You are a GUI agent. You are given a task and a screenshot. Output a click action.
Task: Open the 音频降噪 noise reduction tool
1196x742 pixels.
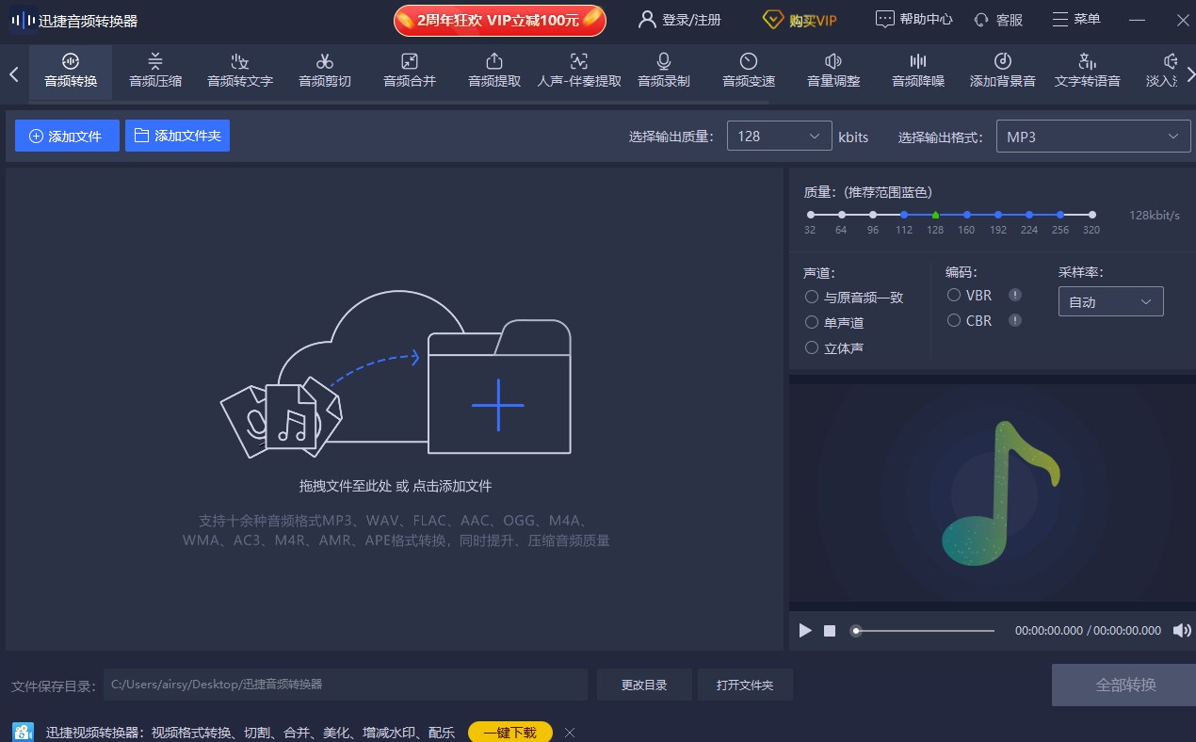point(916,71)
